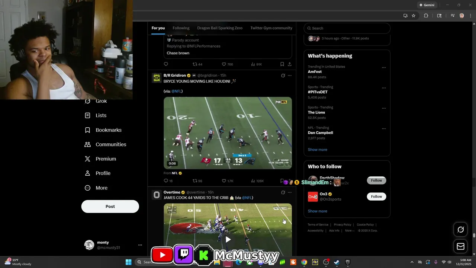Open the Windows Start menu
The image size is (476, 268).
coord(128,262)
